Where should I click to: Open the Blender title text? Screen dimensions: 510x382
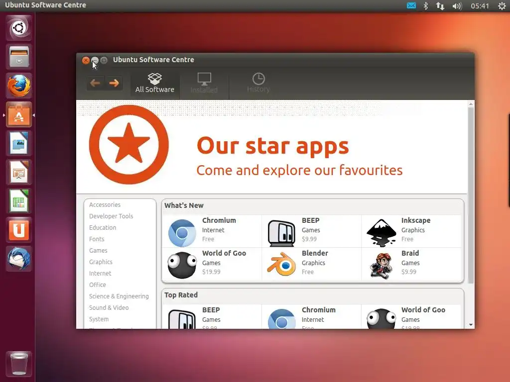pos(315,253)
